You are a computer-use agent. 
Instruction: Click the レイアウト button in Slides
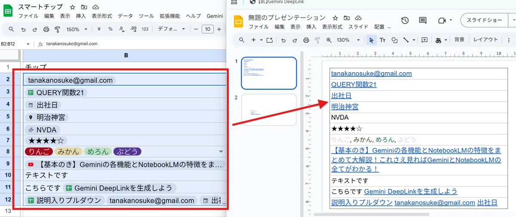point(485,39)
